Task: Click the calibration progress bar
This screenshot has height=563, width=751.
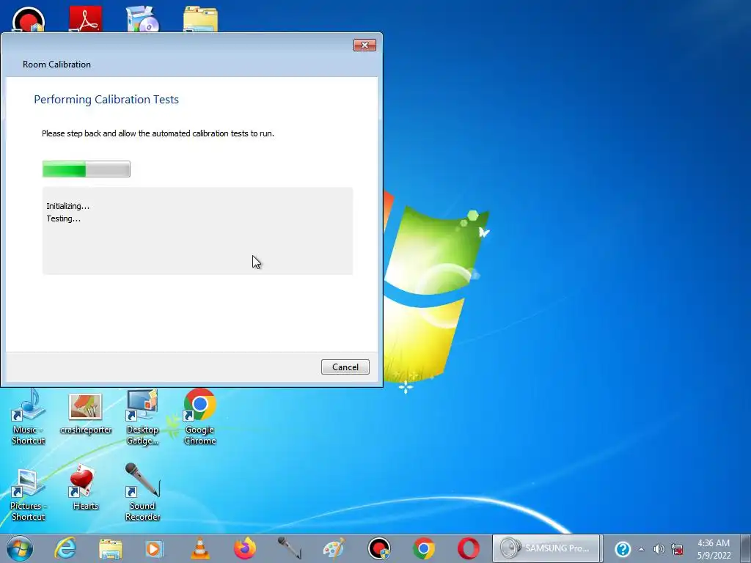Action: pos(87,169)
